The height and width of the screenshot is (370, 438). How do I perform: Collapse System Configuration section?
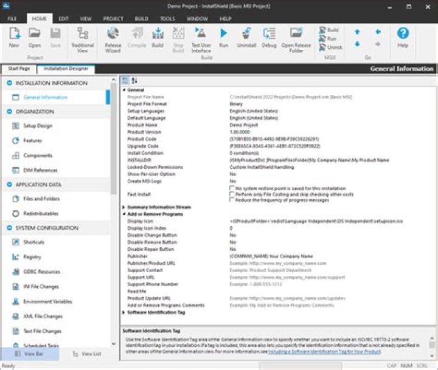pyautogui.click(x=10, y=228)
